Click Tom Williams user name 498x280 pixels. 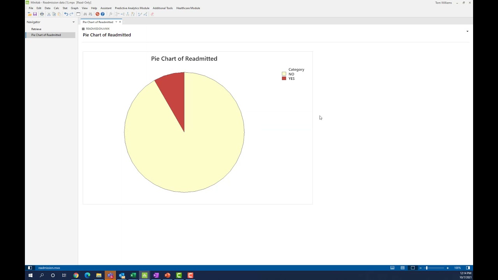[x=444, y=3]
